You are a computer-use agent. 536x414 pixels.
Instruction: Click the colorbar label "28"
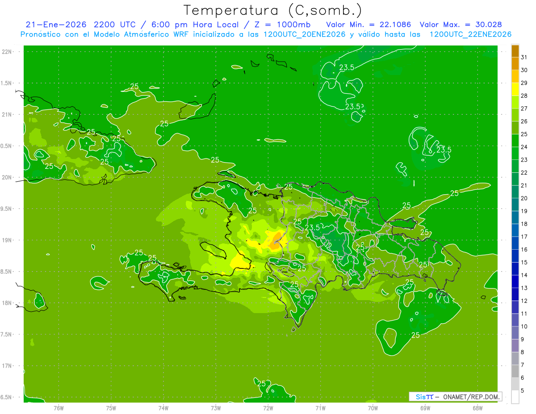pyautogui.click(x=524, y=96)
